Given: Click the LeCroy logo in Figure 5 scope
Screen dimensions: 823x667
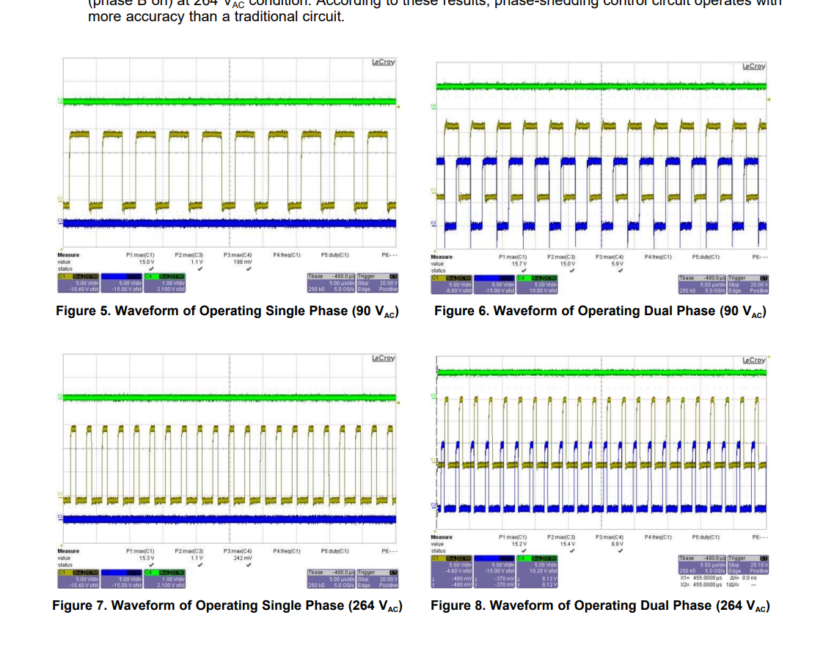Looking at the screenshot, I should (x=383, y=62).
